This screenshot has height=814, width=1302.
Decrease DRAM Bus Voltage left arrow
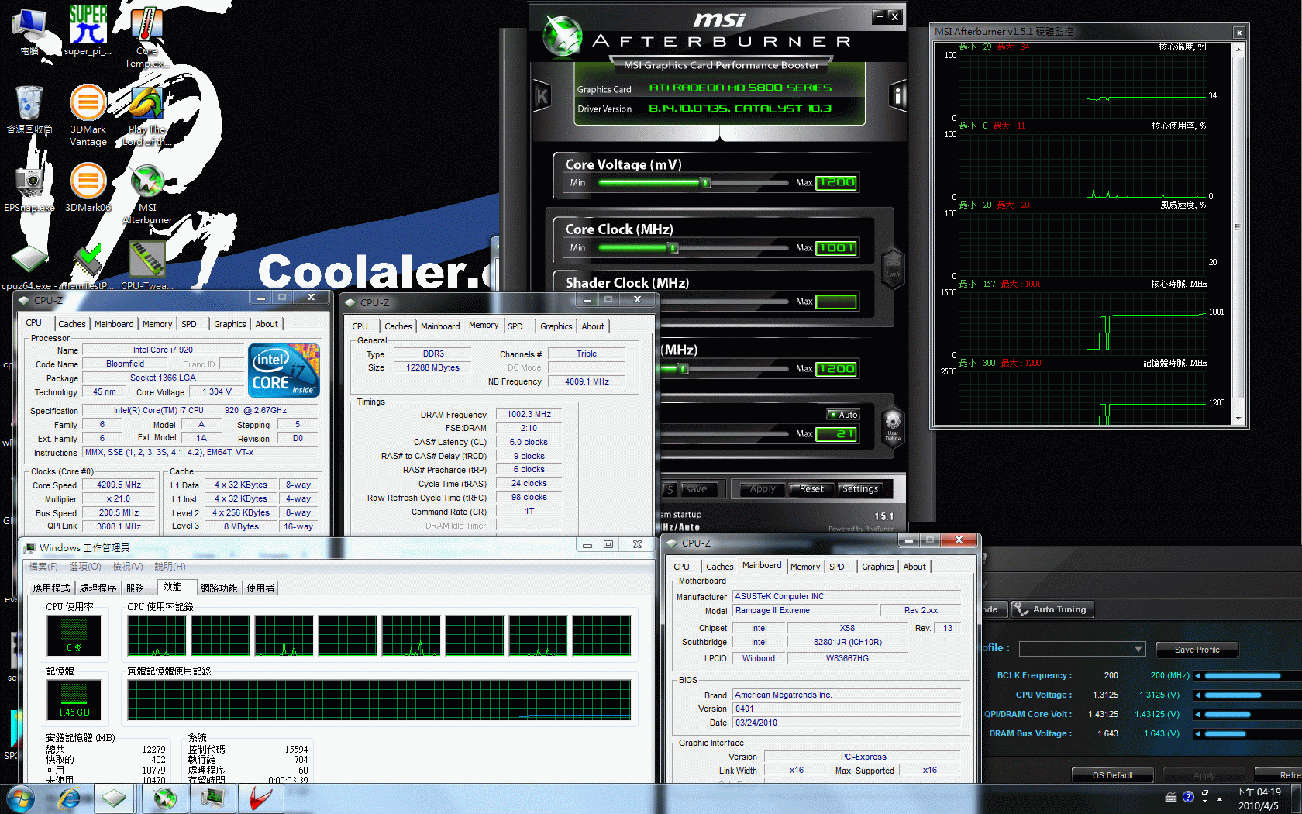coord(1198,734)
